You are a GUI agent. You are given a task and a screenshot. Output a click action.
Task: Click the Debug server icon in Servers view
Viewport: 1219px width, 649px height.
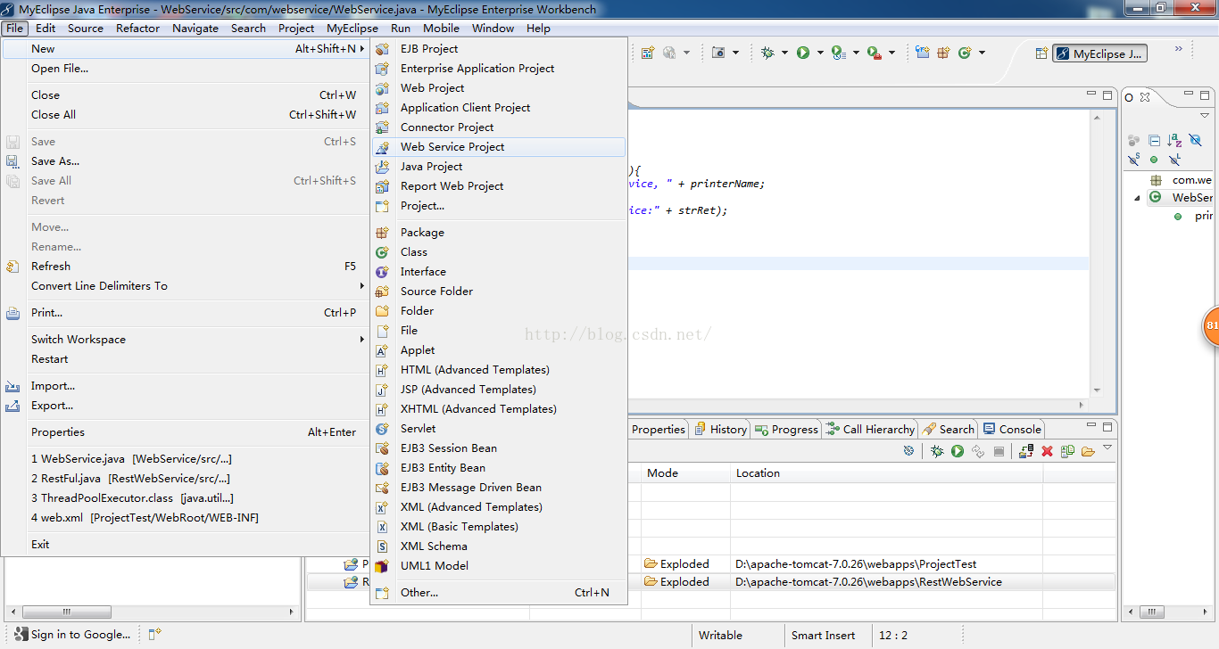(937, 451)
